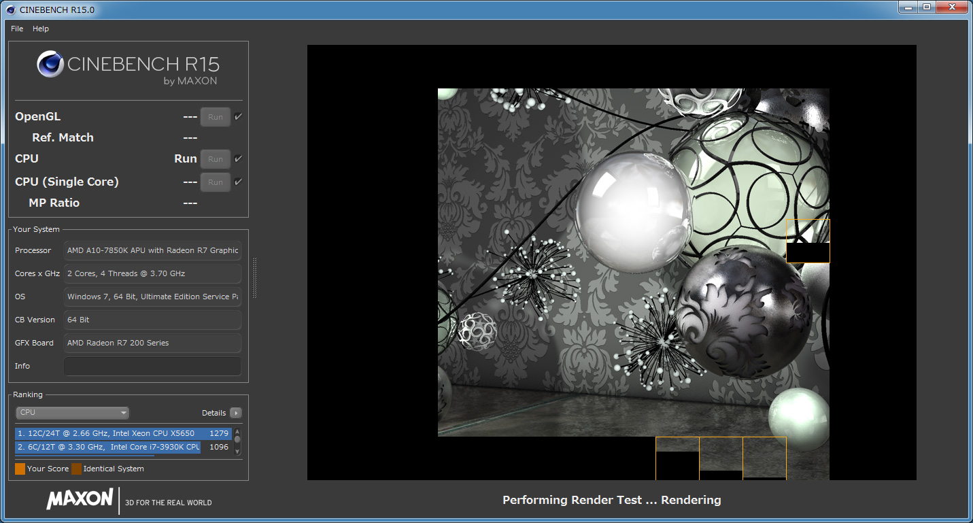973x523 pixels.
Task: Click the Cinebench R15 sphere logo
Action: tap(50, 65)
